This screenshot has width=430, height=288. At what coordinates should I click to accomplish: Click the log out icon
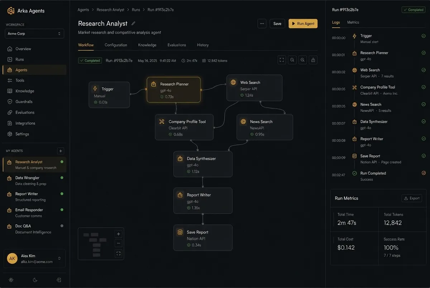(59, 280)
